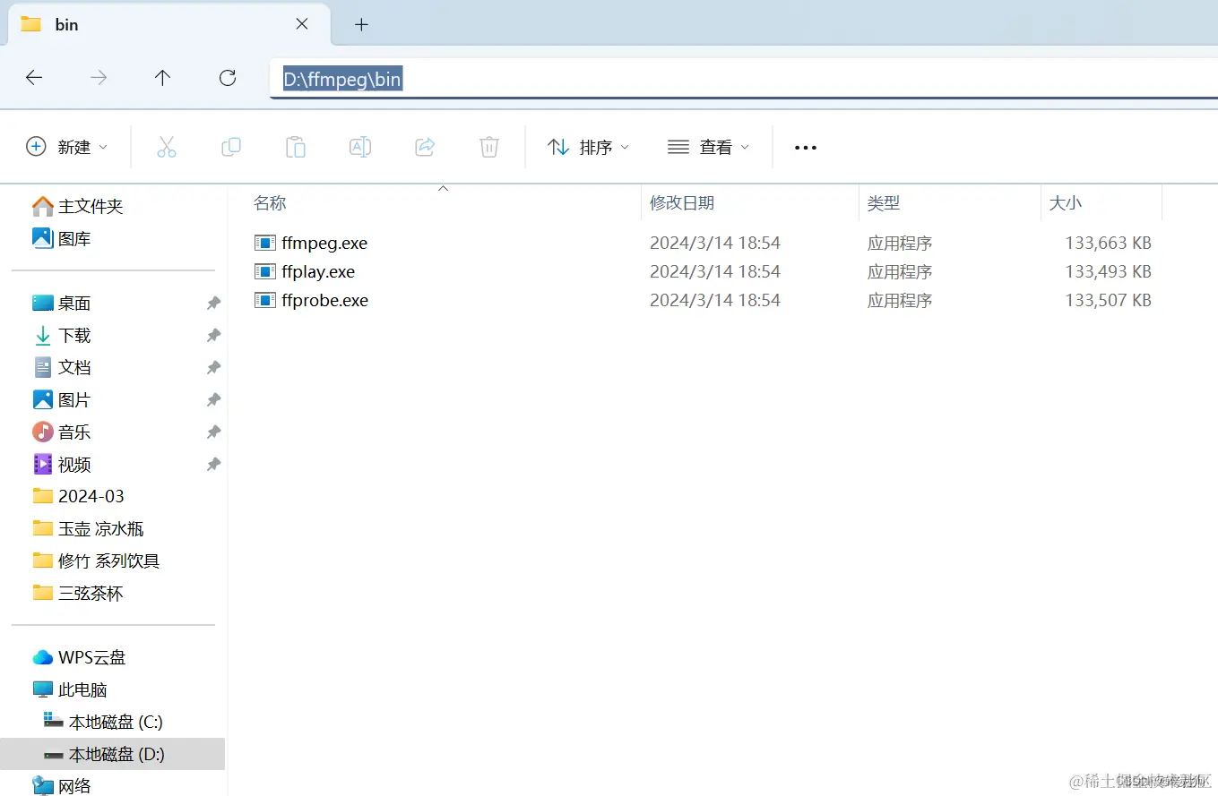Sort by 类型 column header
Screen dimensions: 1218x796
pos(883,203)
